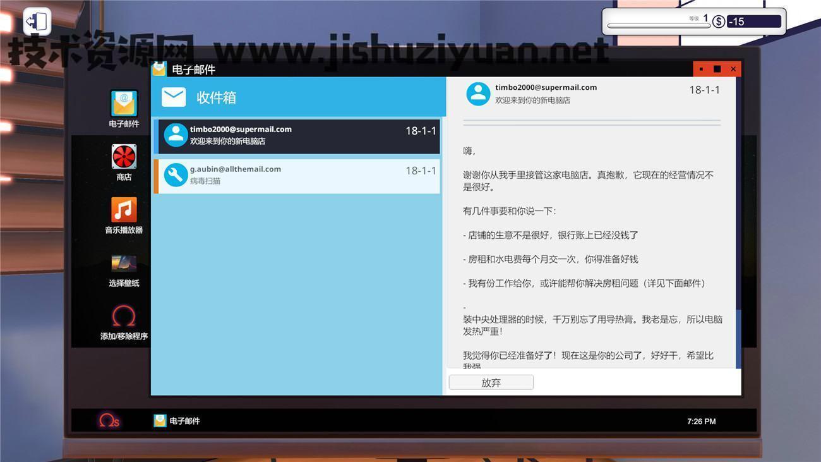This screenshot has height=462, width=821.
Task: Click the 欢迎来到你的新电脑店 subject in header
Action: click(532, 100)
